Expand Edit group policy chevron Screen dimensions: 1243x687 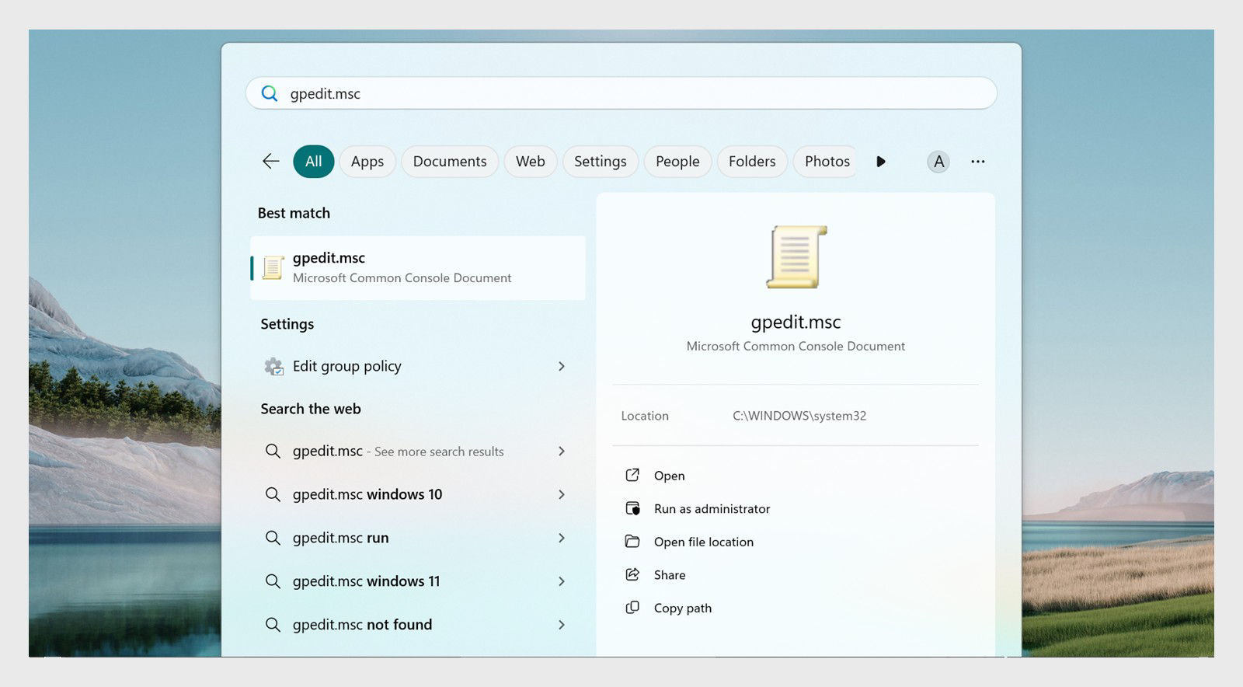tap(562, 366)
